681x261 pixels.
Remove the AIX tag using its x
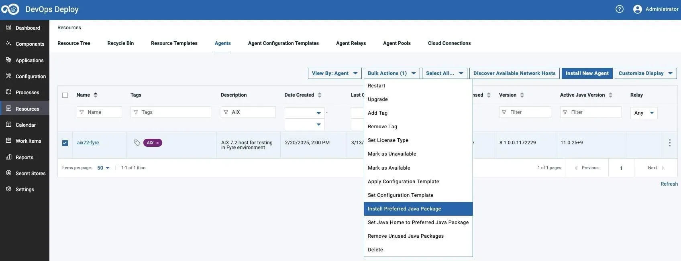157,143
